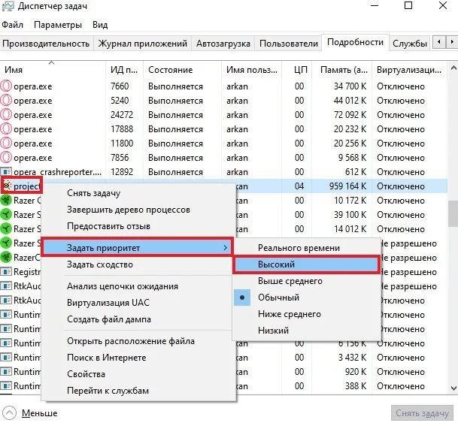Click the Opera icon for PID 17888
Viewport: 458px width, 429px height.
[6, 129]
